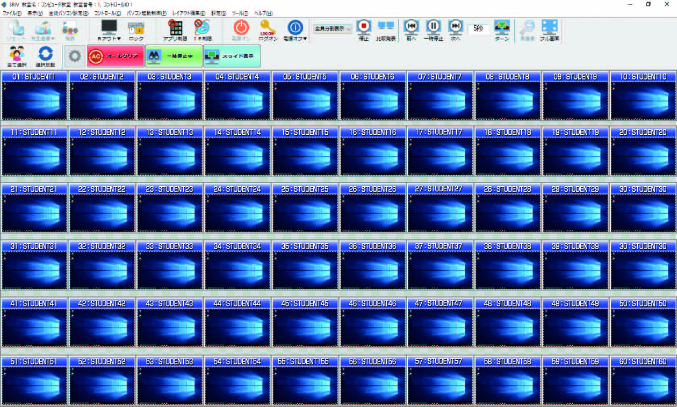Select the 38 : STUDENT38 screen thumbnail
Screen dimensions: 677x407
508,270
